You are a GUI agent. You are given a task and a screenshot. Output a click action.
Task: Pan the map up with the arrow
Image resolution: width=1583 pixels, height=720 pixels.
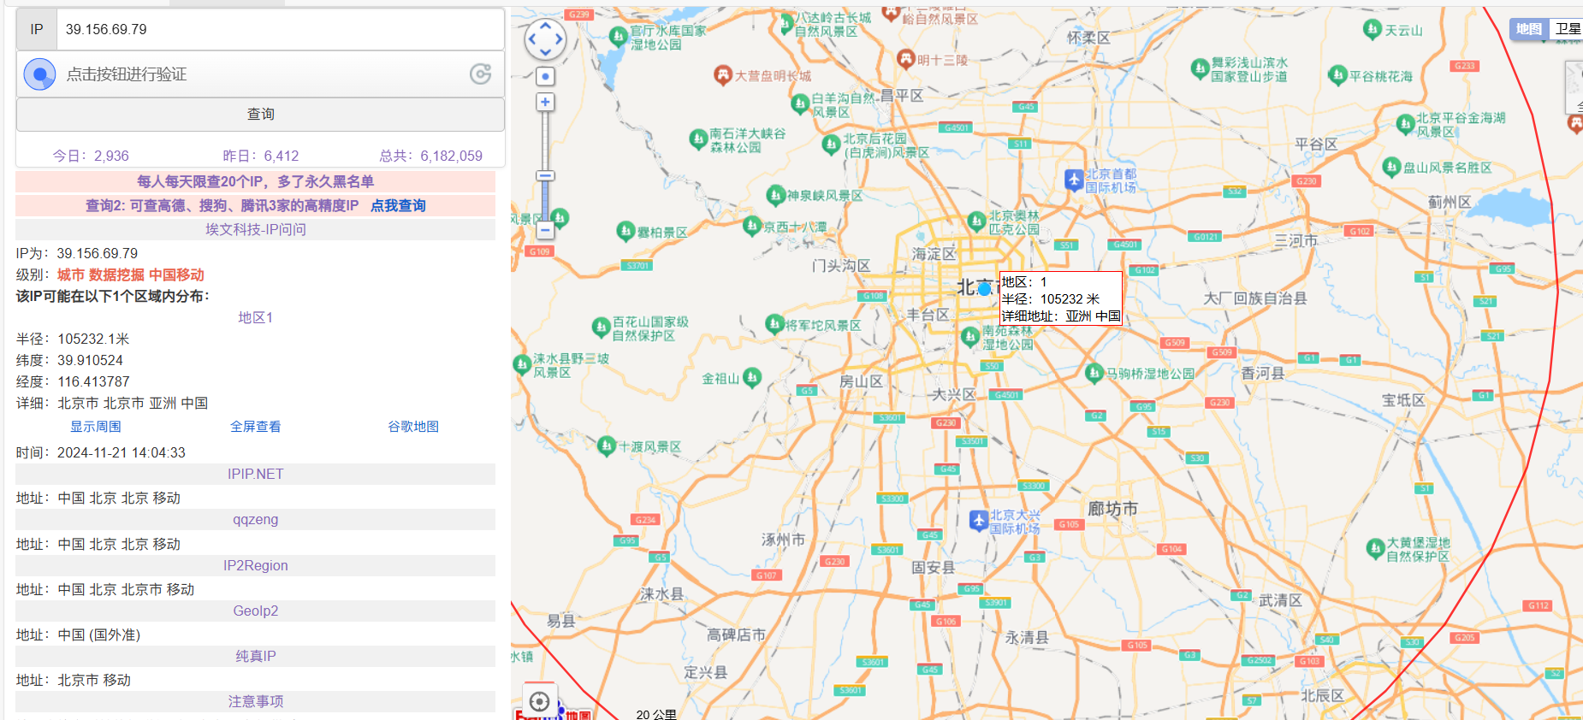(545, 26)
